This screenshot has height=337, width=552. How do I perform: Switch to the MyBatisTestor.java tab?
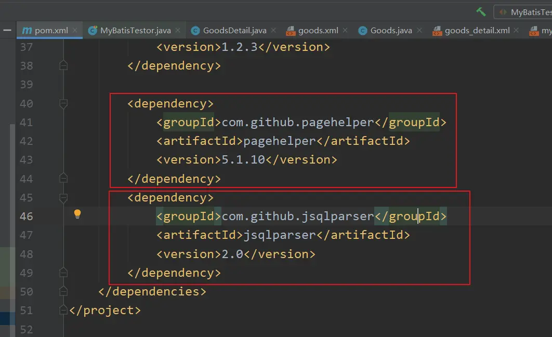(x=135, y=31)
